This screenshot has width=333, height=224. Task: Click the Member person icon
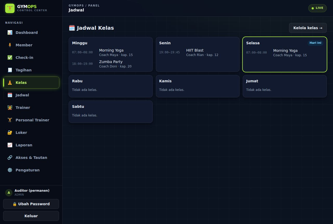pos(10,45)
